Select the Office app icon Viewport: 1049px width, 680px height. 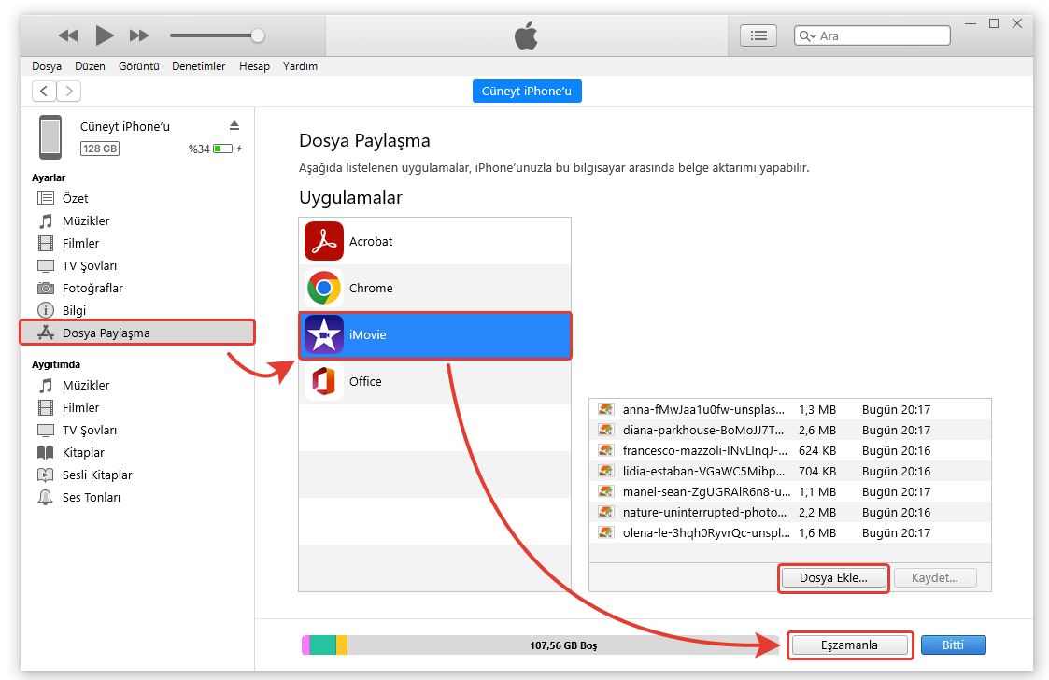(x=324, y=381)
